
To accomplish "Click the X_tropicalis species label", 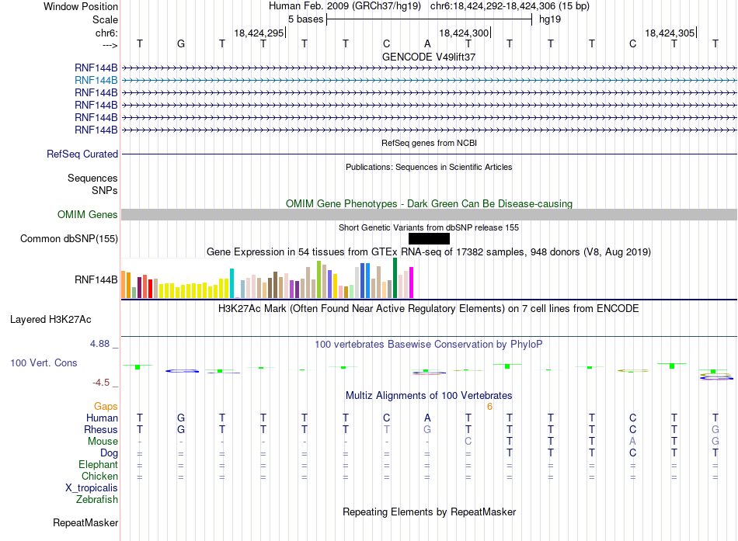I will click(x=92, y=488).
